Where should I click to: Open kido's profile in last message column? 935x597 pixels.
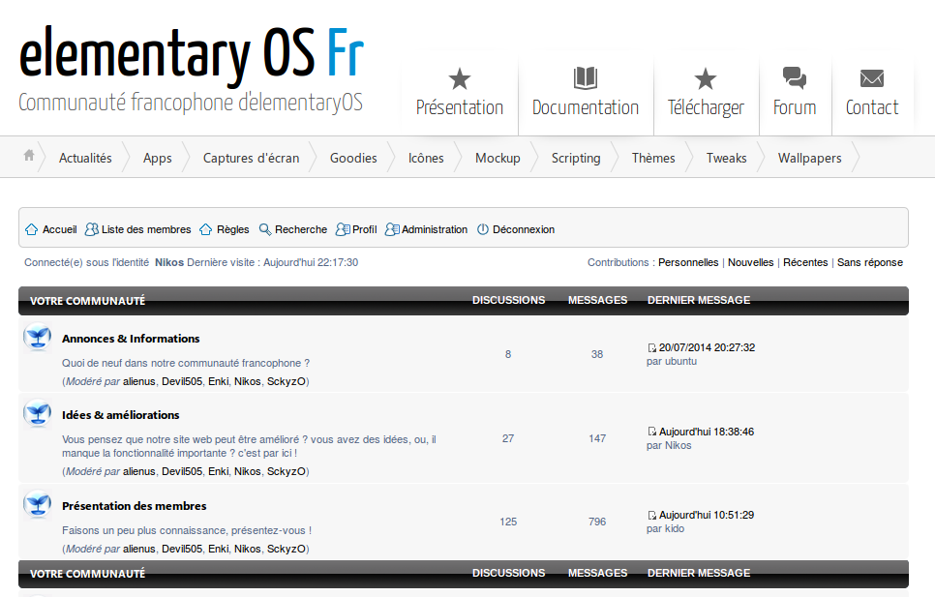click(x=675, y=528)
